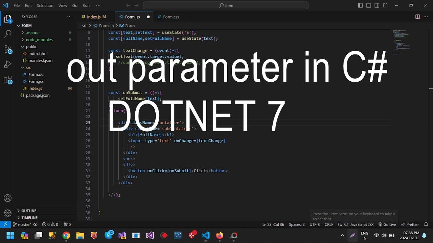Navigate forward with the forward arrow
Image resolution: width=433 pixels, height=243 pixels.
[x=137, y=5]
